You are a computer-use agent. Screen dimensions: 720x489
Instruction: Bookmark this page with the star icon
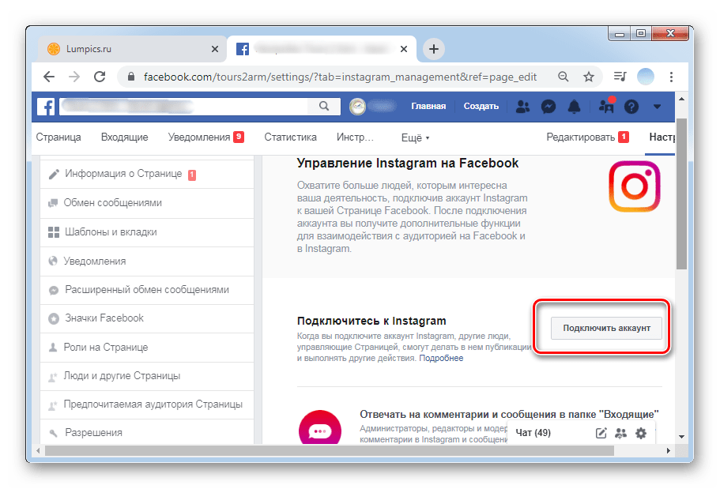point(589,77)
